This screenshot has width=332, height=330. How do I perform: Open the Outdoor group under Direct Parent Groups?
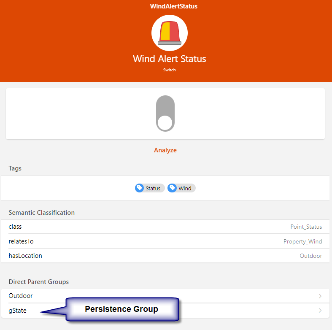pos(21,296)
